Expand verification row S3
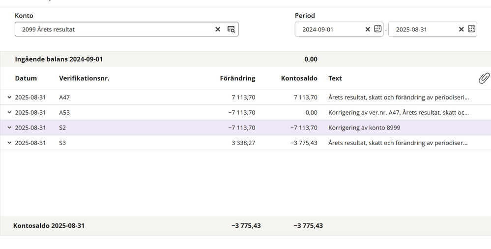 pyautogui.click(x=9, y=143)
